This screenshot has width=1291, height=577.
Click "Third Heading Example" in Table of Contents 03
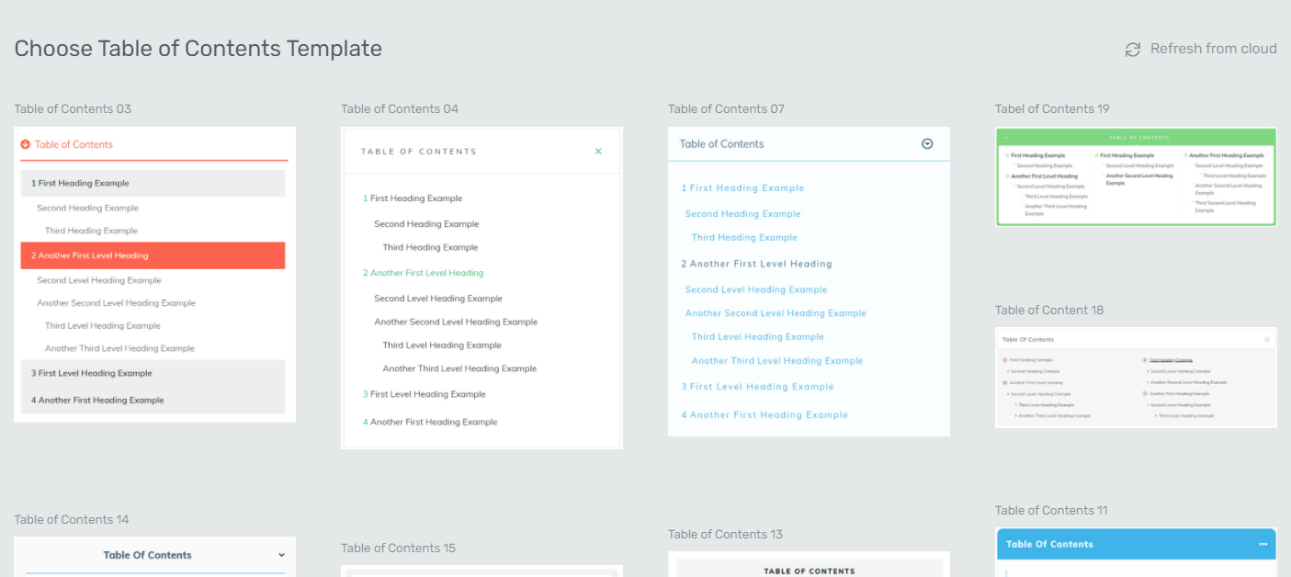point(91,231)
